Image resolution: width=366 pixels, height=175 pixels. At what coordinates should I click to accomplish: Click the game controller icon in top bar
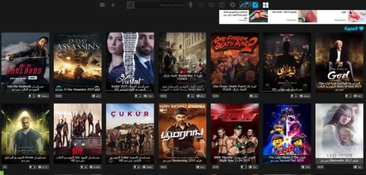pos(102,5)
